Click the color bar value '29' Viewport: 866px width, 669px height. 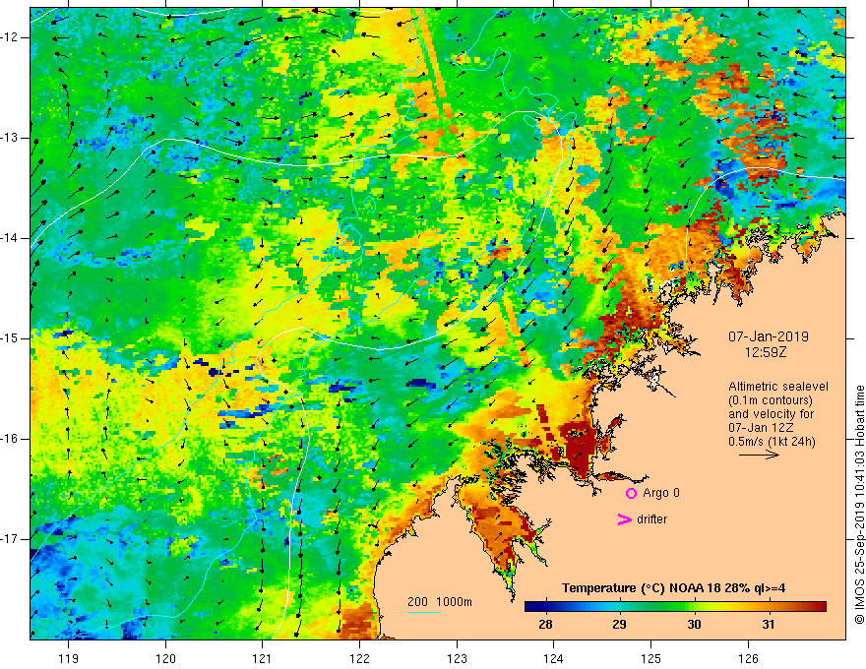[x=619, y=625]
